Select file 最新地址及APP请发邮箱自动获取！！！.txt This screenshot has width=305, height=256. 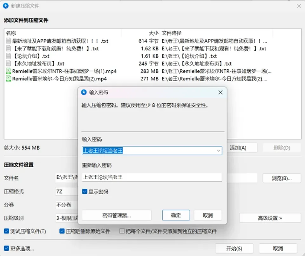tap(60, 41)
